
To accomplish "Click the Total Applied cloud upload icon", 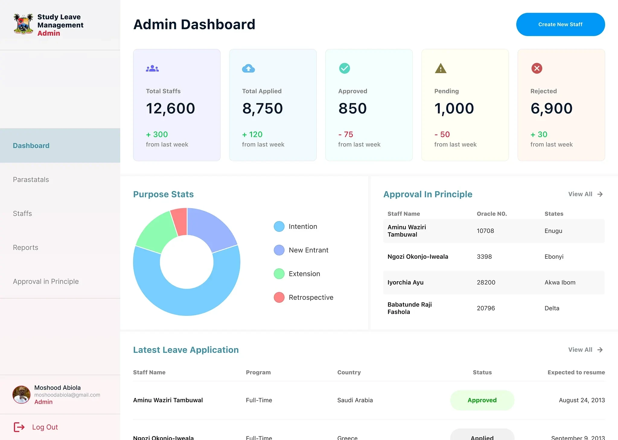I will pyautogui.click(x=248, y=69).
